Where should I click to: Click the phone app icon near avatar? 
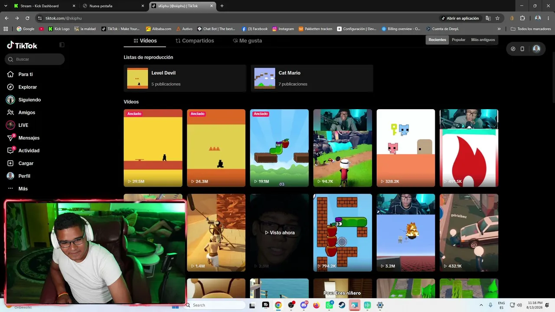pyautogui.click(x=522, y=49)
